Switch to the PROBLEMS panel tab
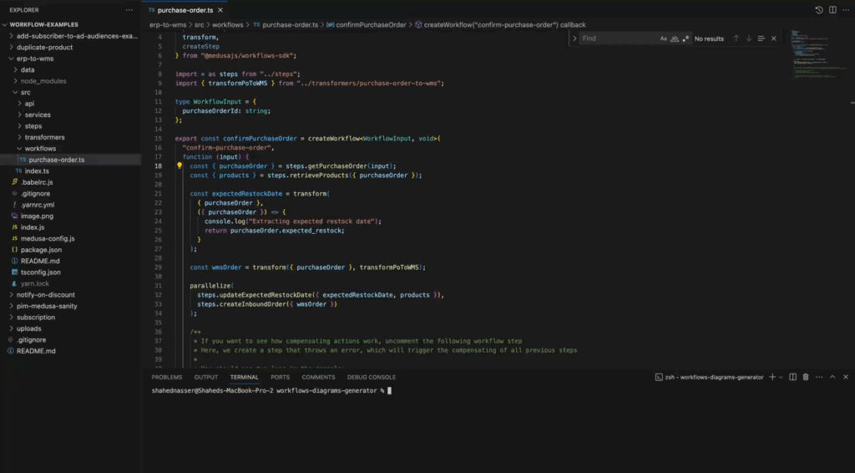 pyautogui.click(x=167, y=377)
